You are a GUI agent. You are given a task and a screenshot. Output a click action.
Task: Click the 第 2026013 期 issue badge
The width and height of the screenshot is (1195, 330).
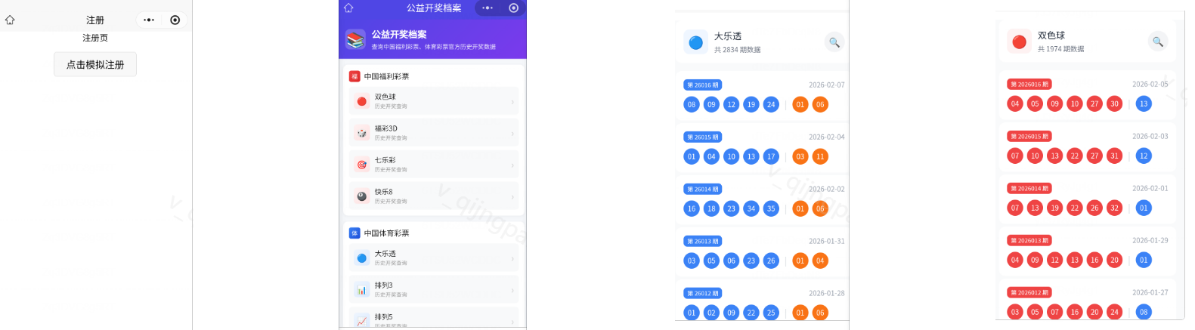tap(1029, 241)
